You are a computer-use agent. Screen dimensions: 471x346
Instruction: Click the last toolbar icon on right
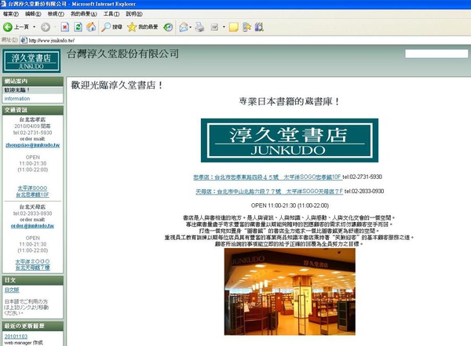(259, 27)
